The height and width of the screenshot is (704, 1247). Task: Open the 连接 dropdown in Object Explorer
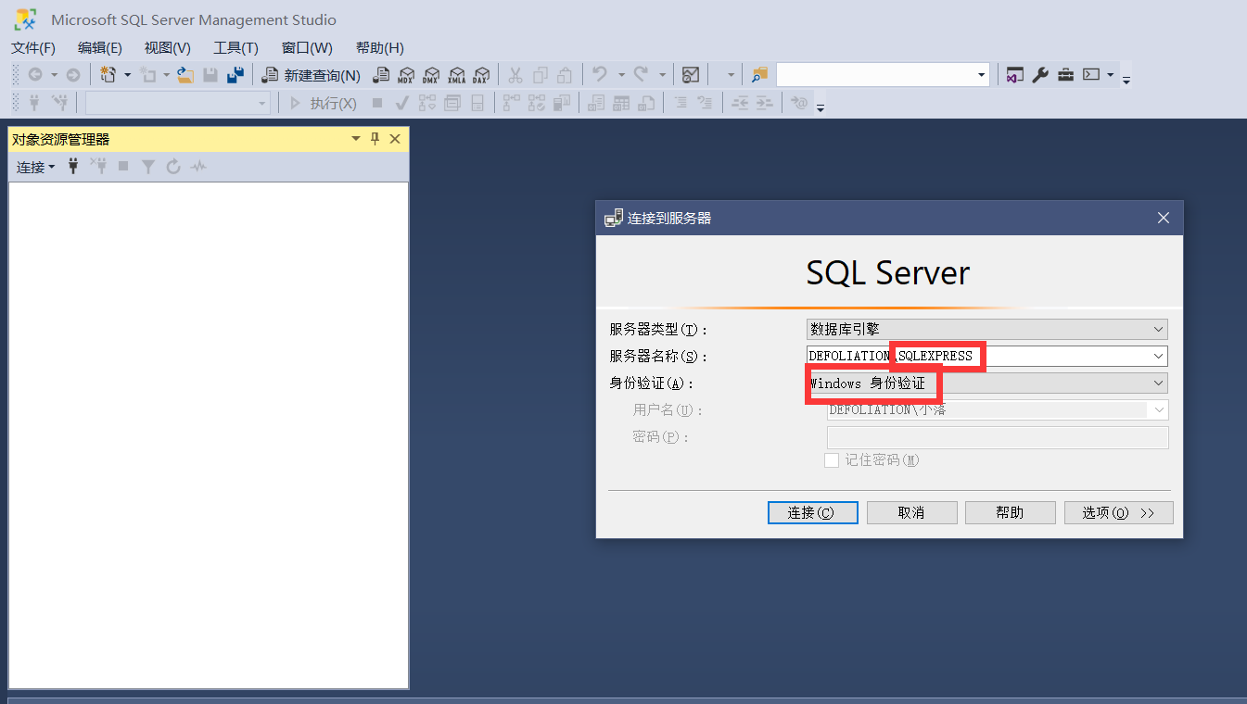coord(35,167)
